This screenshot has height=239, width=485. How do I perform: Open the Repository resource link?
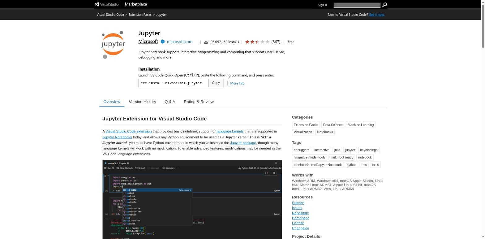click(300, 213)
